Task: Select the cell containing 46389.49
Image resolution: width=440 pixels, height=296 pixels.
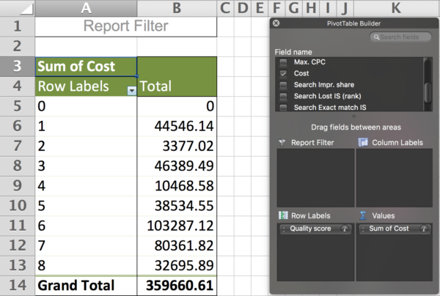Action: 177,166
